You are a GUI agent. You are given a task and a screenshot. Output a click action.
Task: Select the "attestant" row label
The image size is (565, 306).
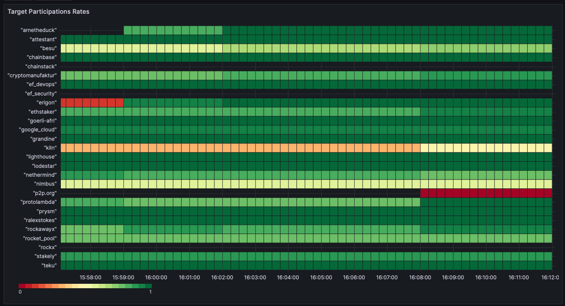[x=43, y=39]
